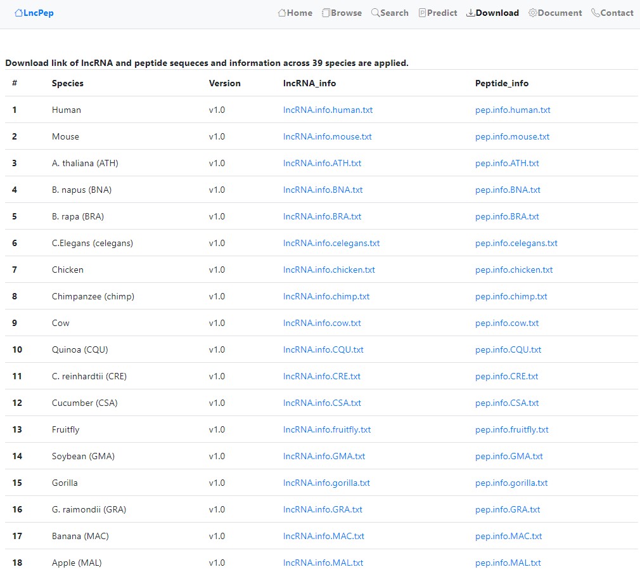Click the Contact phone icon
This screenshot has width=640, height=574.
[x=595, y=13]
